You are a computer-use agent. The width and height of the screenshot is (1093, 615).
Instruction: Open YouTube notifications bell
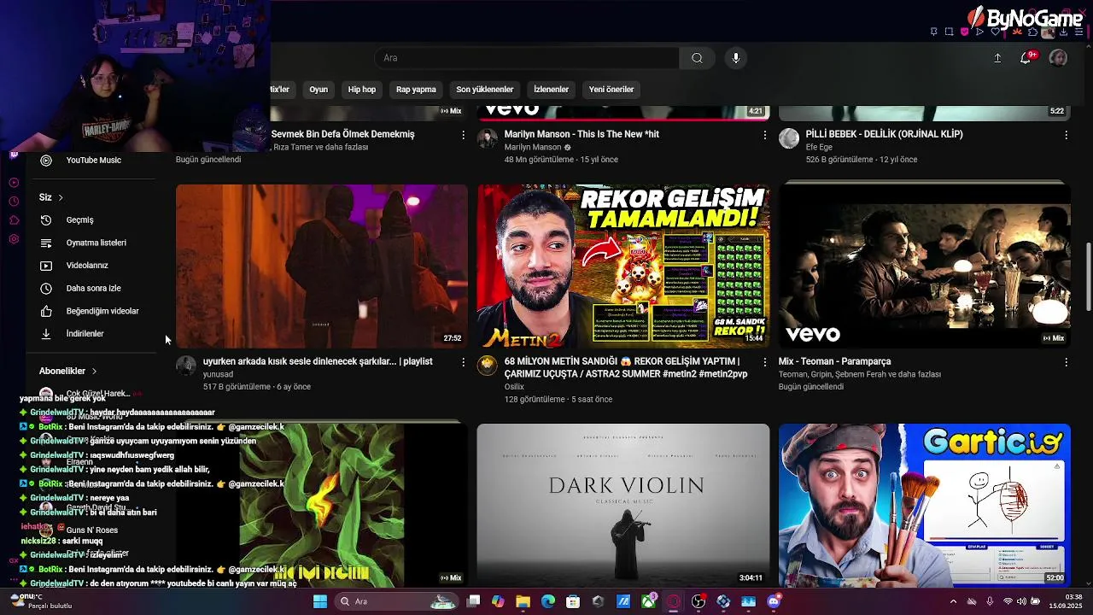point(1026,58)
